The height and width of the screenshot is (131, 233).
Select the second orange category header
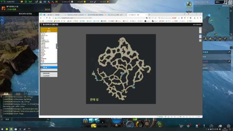click(x=49, y=31)
